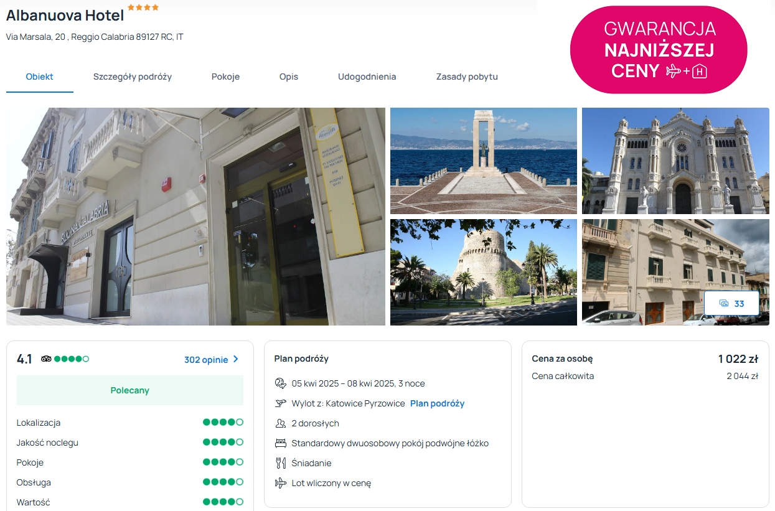Click the bed icon beside room type
This screenshot has height=511, width=775.
click(x=280, y=443)
